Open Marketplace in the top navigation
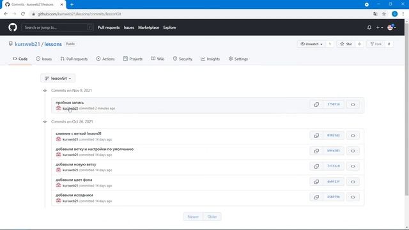 (148, 27)
